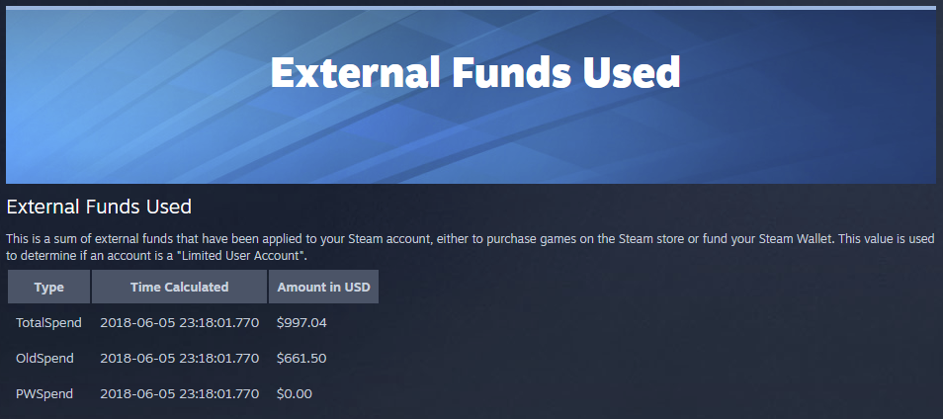
Task: Click the $997.04 amount
Action: tap(301, 323)
